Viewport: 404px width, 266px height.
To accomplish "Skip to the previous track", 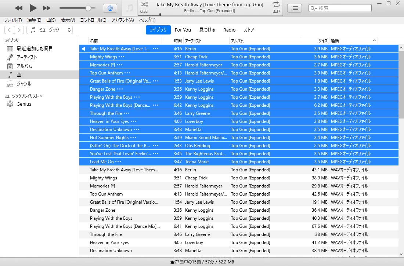I will 18,8.
